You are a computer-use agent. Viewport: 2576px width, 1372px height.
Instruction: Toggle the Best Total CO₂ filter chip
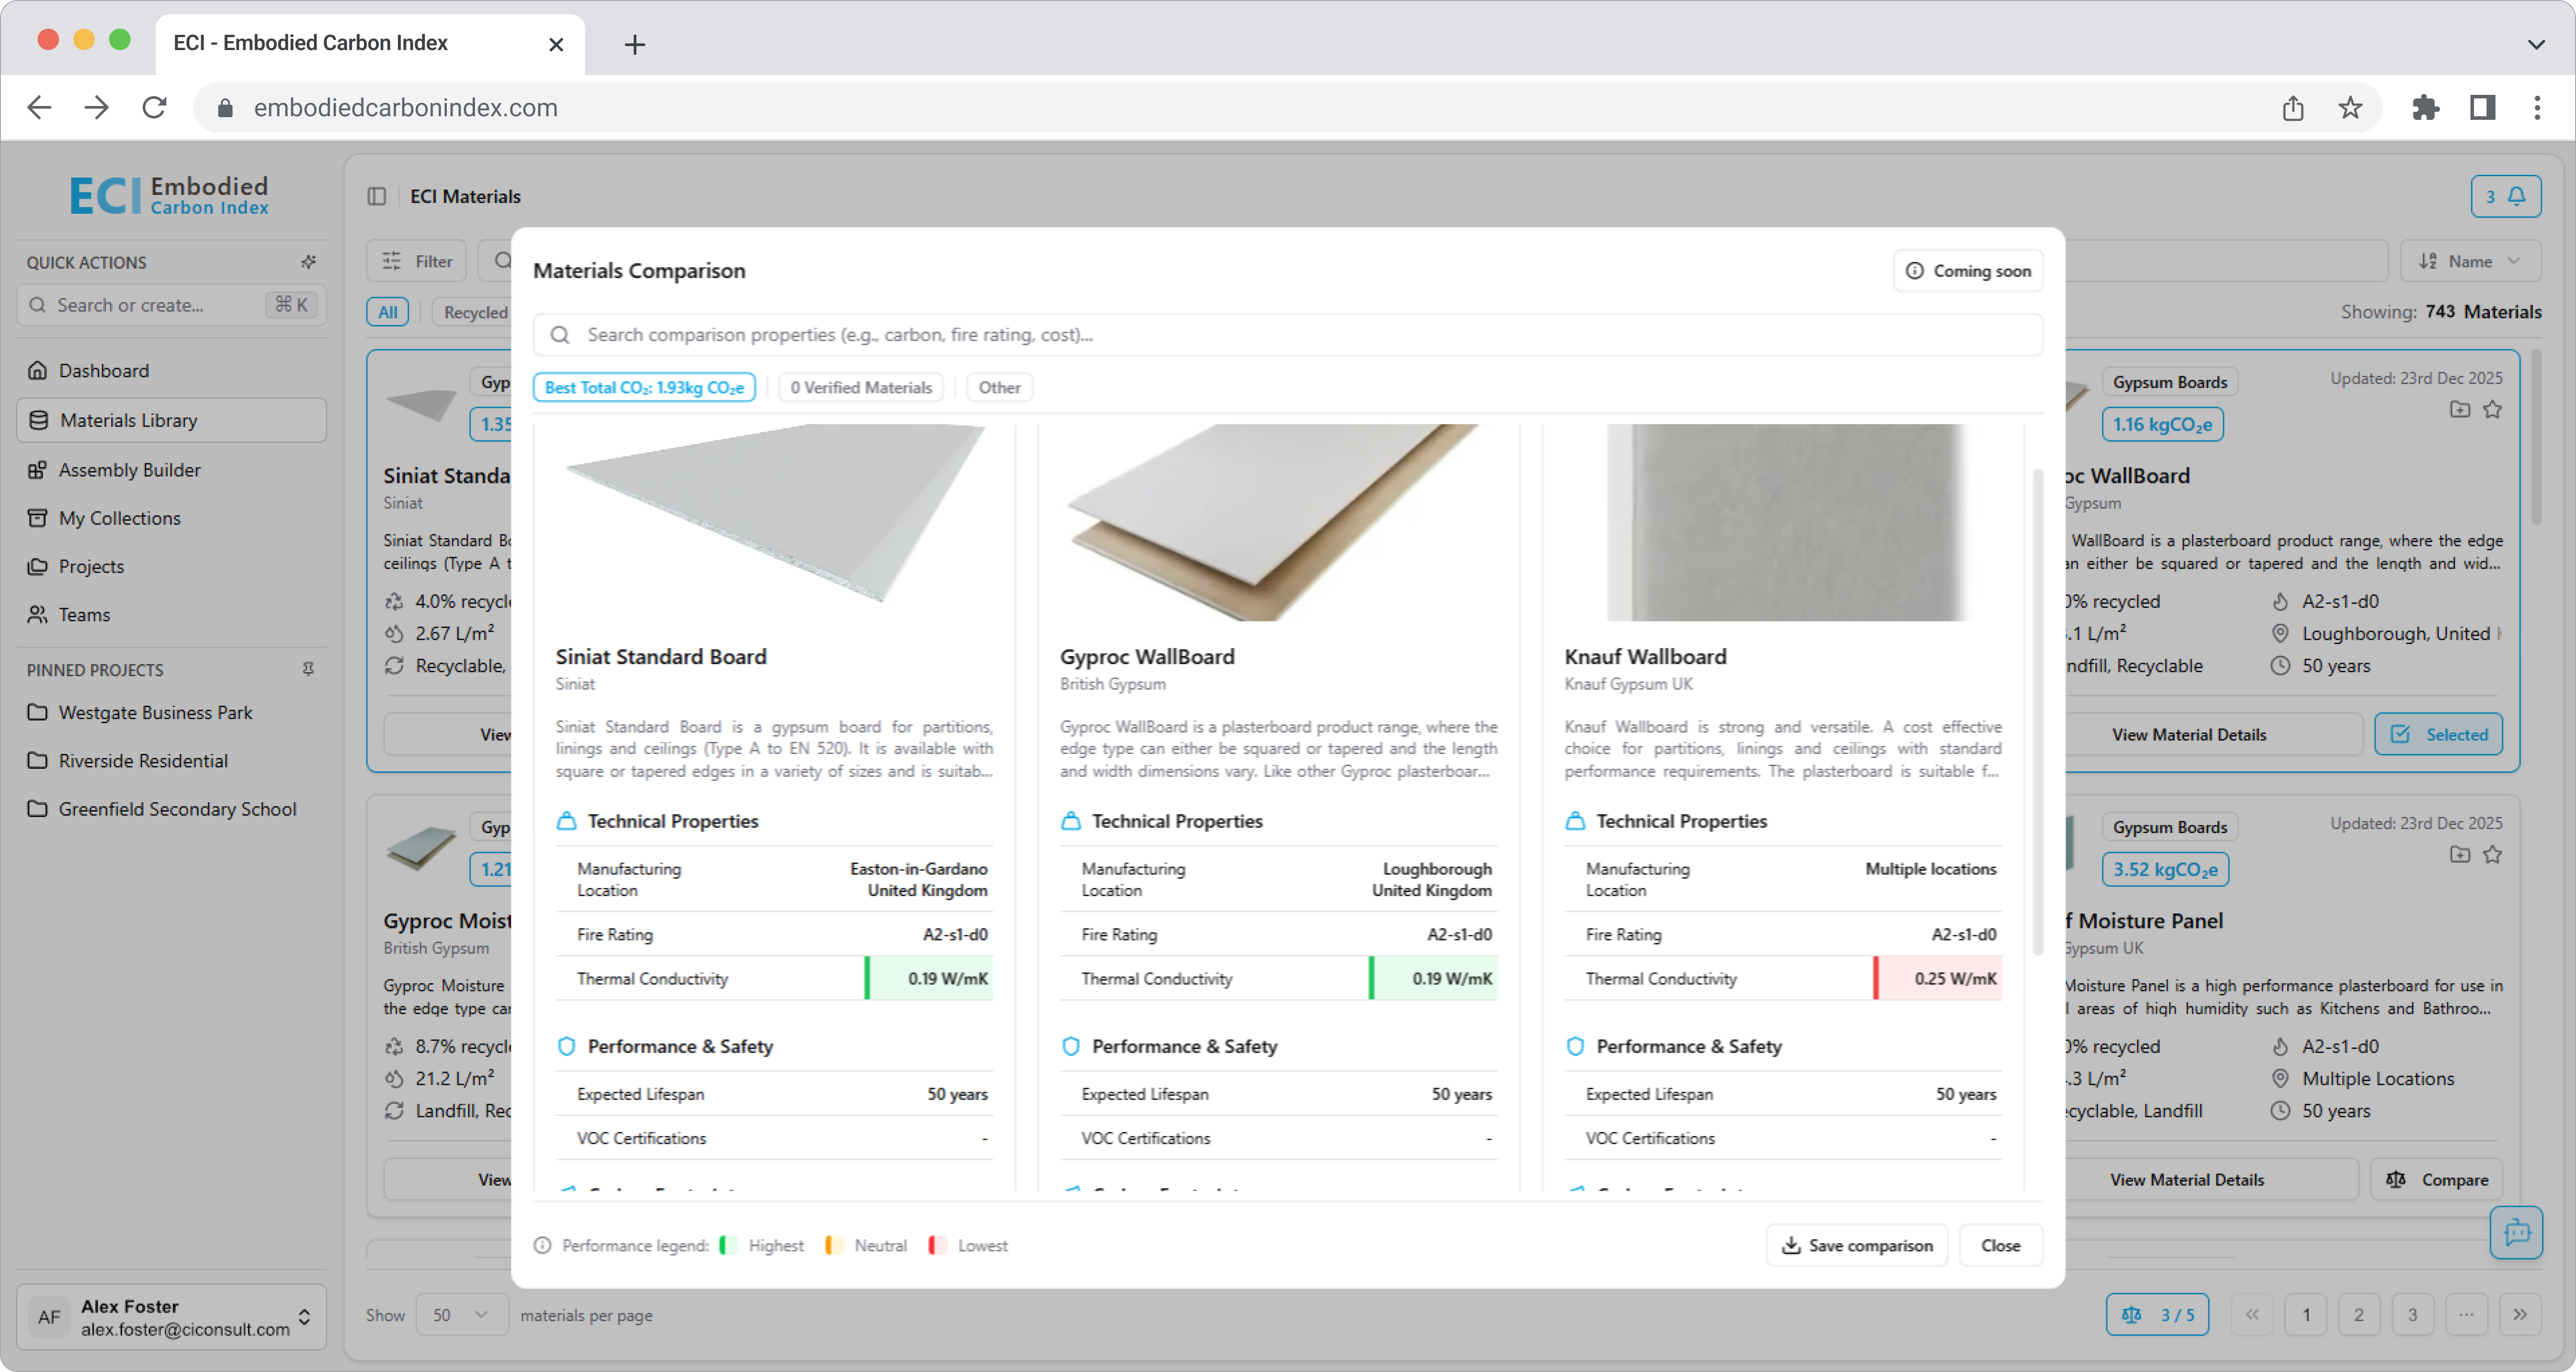coord(644,387)
